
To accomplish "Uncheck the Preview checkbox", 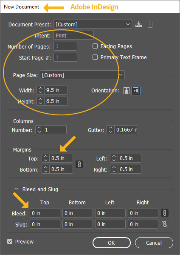I will coord(10,241).
